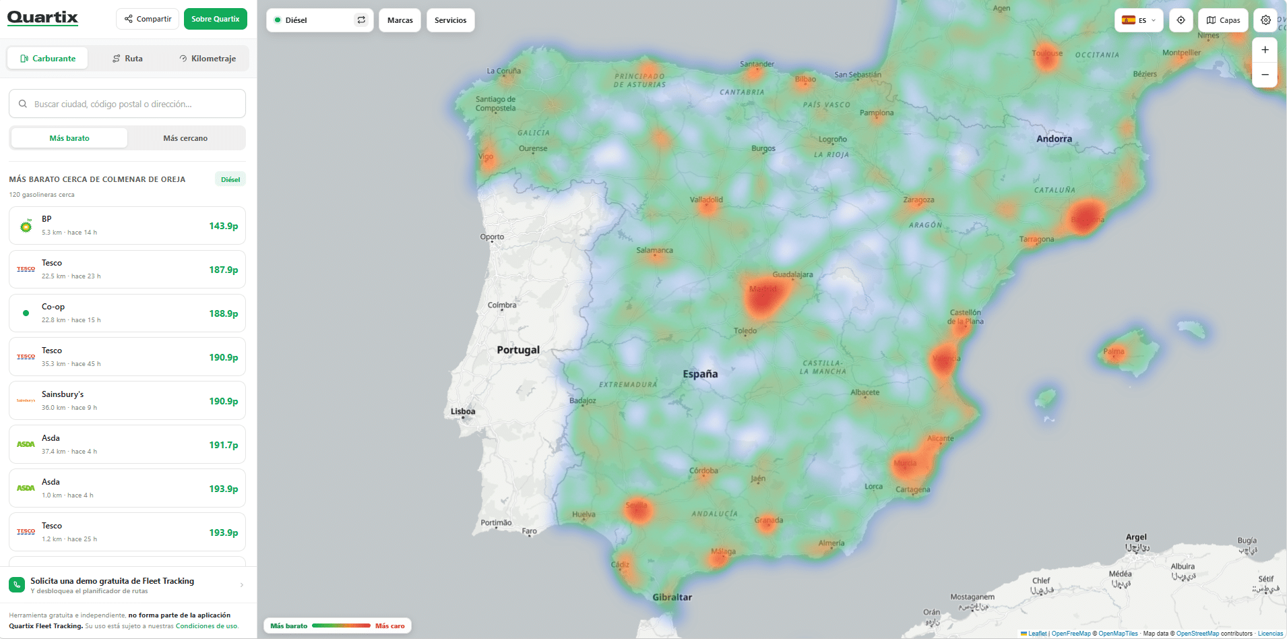This screenshot has width=1287, height=639.
Task: Click the Tesco 1.2 km station row
Action: [127, 532]
